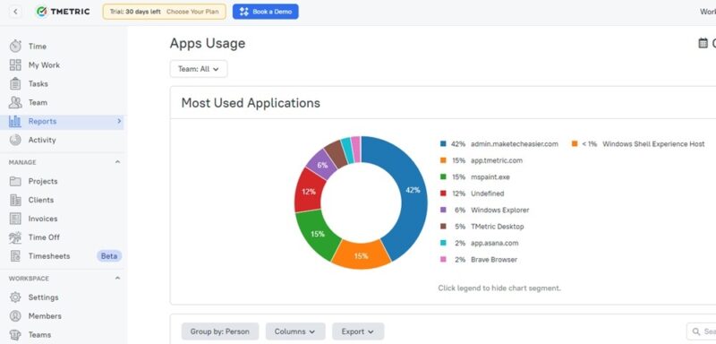716x344 pixels.
Task: Click the search magnifier icon
Action: coord(696,331)
